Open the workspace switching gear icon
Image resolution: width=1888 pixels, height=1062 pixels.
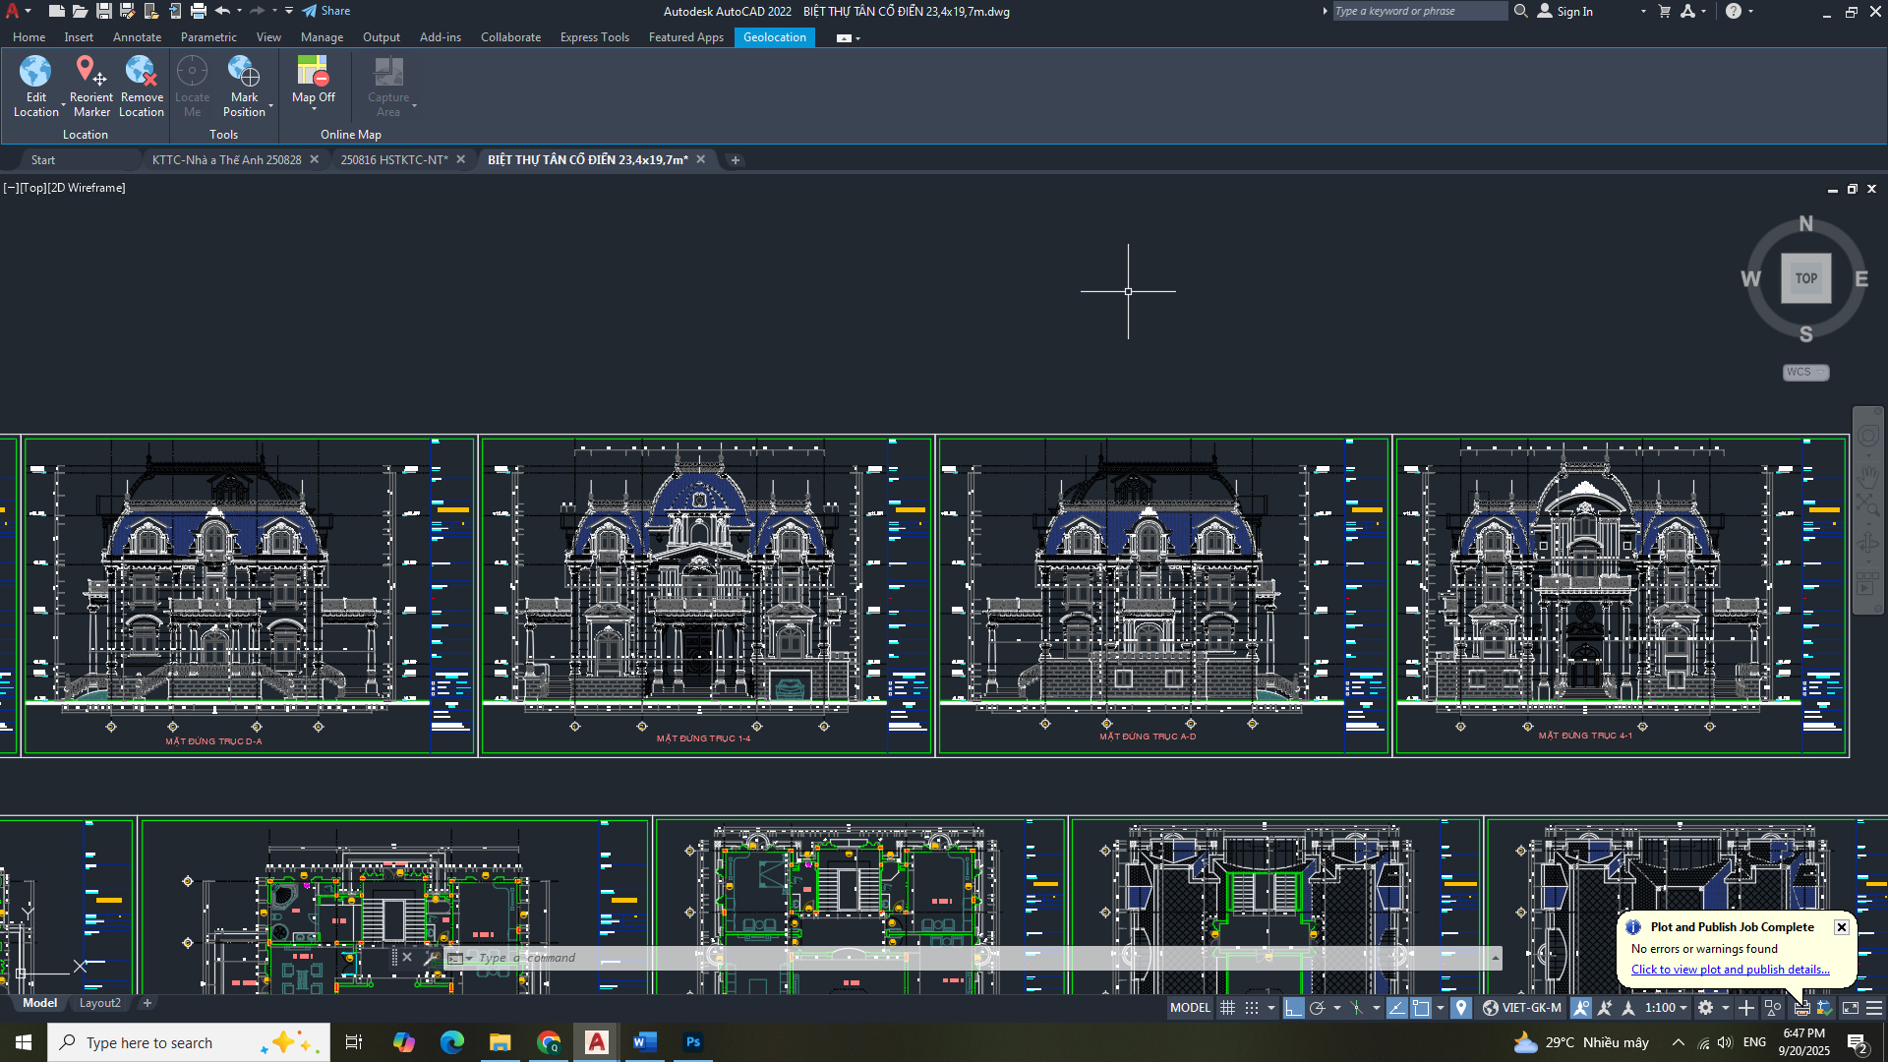pyautogui.click(x=1706, y=1008)
